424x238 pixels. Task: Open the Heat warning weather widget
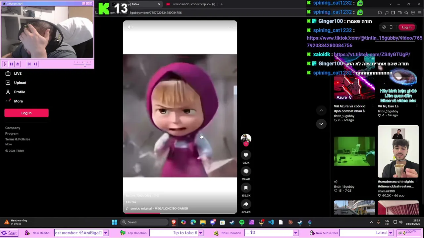tap(16, 222)
